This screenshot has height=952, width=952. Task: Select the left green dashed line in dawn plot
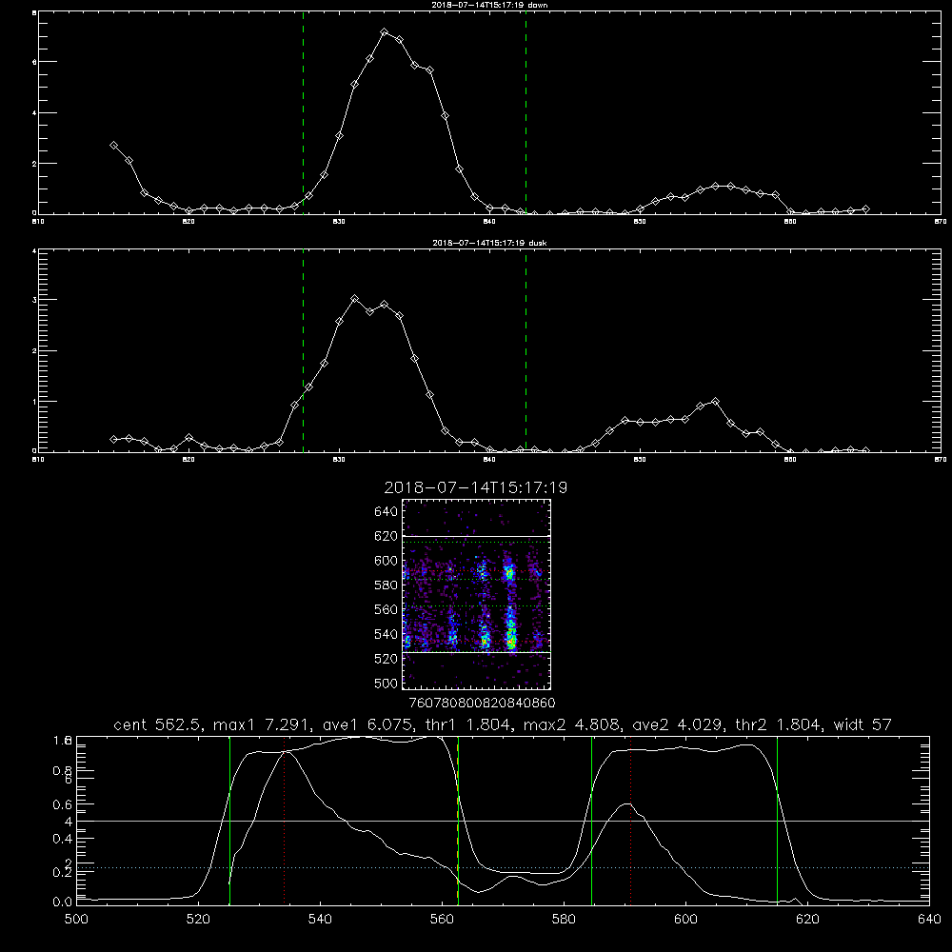pos(303,113)
